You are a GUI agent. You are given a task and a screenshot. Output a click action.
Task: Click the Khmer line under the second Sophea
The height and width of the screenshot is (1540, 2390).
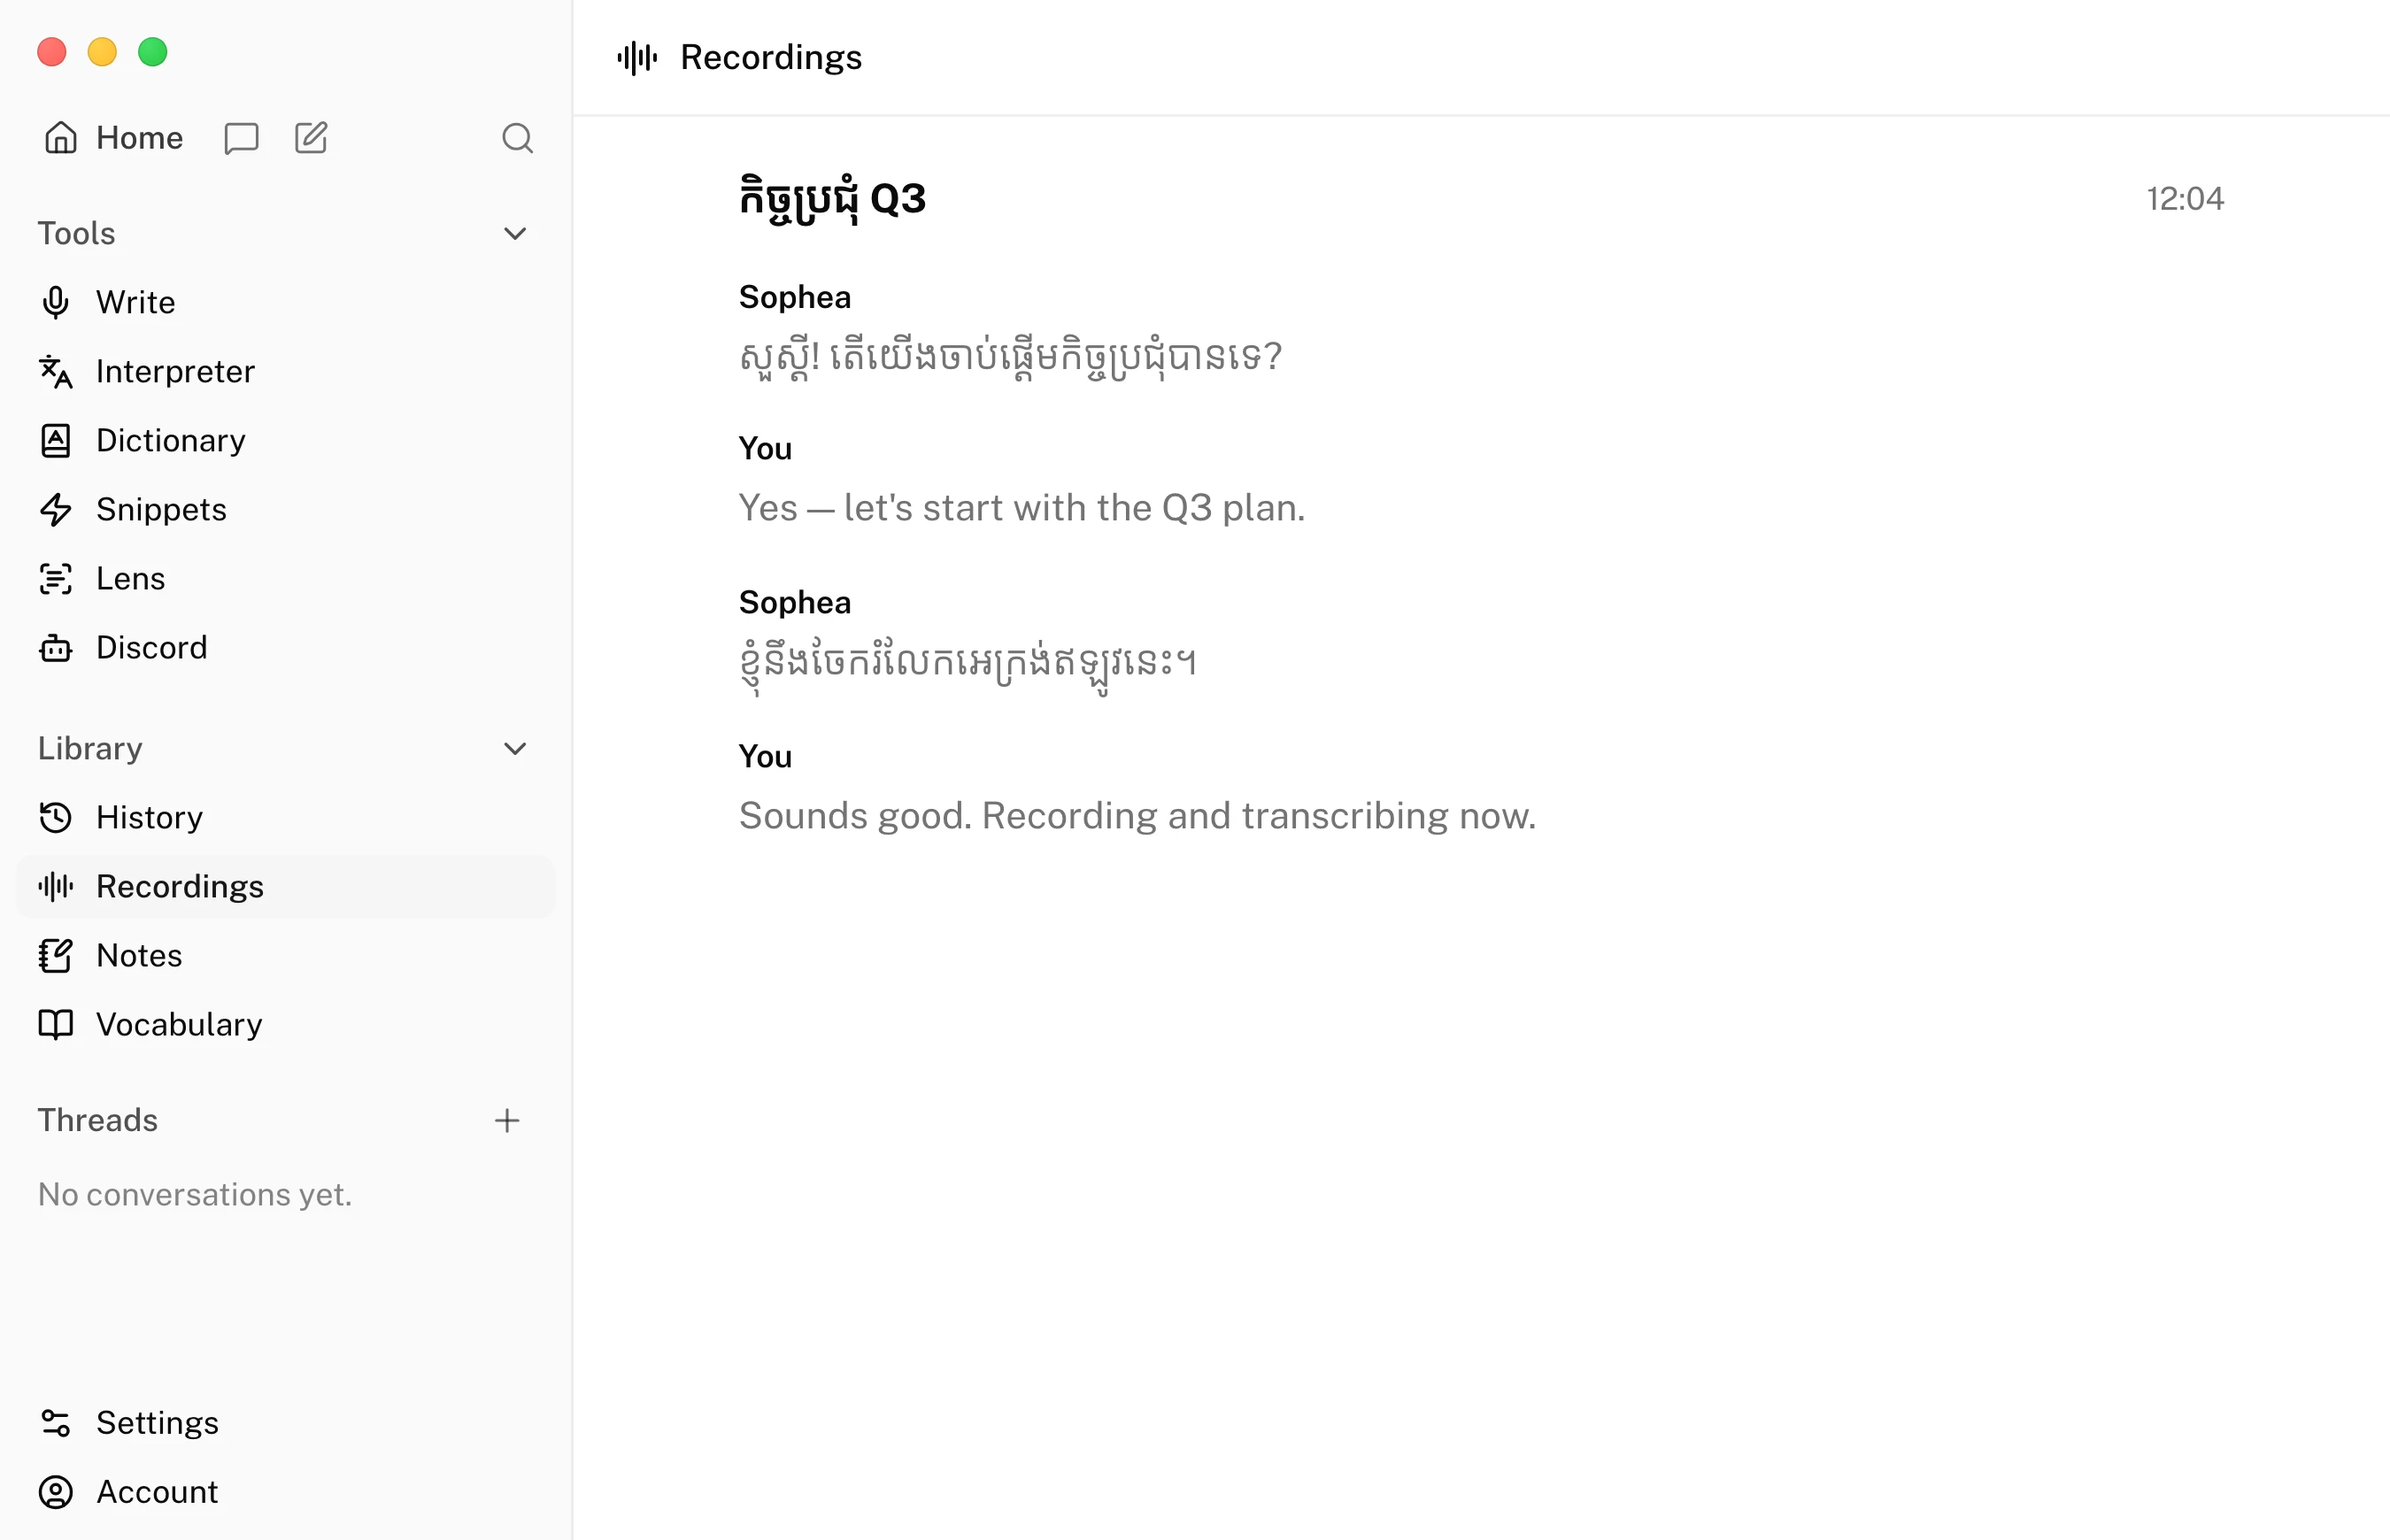(x=967, y=664)
